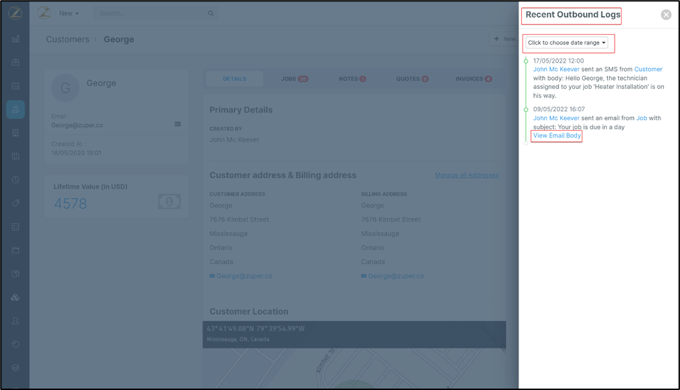
Task: Open the Customer link in SMS log
Action: click(x=648, y=70)
